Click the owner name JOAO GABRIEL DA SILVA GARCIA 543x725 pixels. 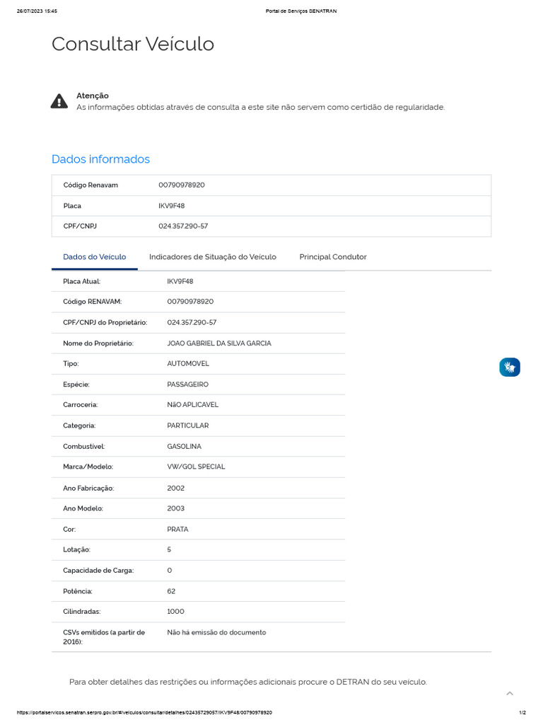pos(218,343)
